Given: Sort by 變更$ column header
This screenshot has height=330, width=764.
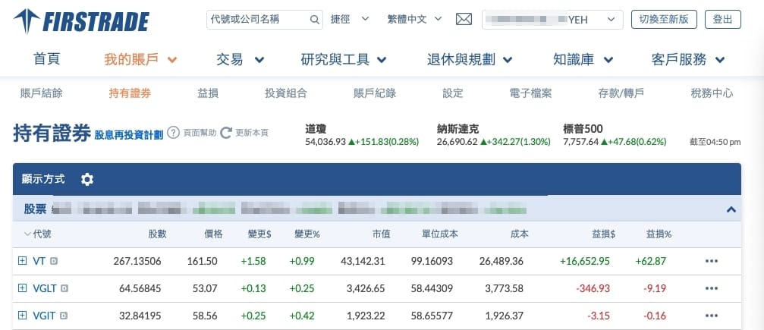Looking at the screenshot, I should (259, 234).
